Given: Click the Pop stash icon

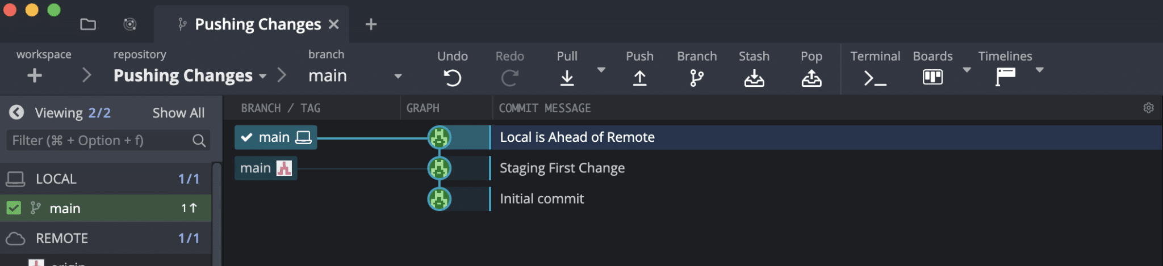Looking at the screenshot, I should [x=811, y=78].
